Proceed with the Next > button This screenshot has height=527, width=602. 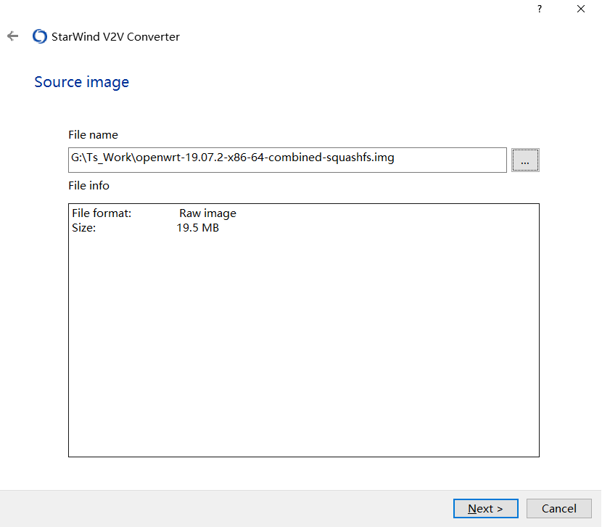coord(485,508)
